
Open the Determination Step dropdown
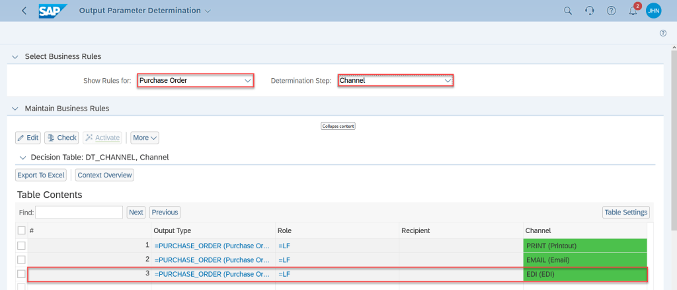tap(395, 81)
